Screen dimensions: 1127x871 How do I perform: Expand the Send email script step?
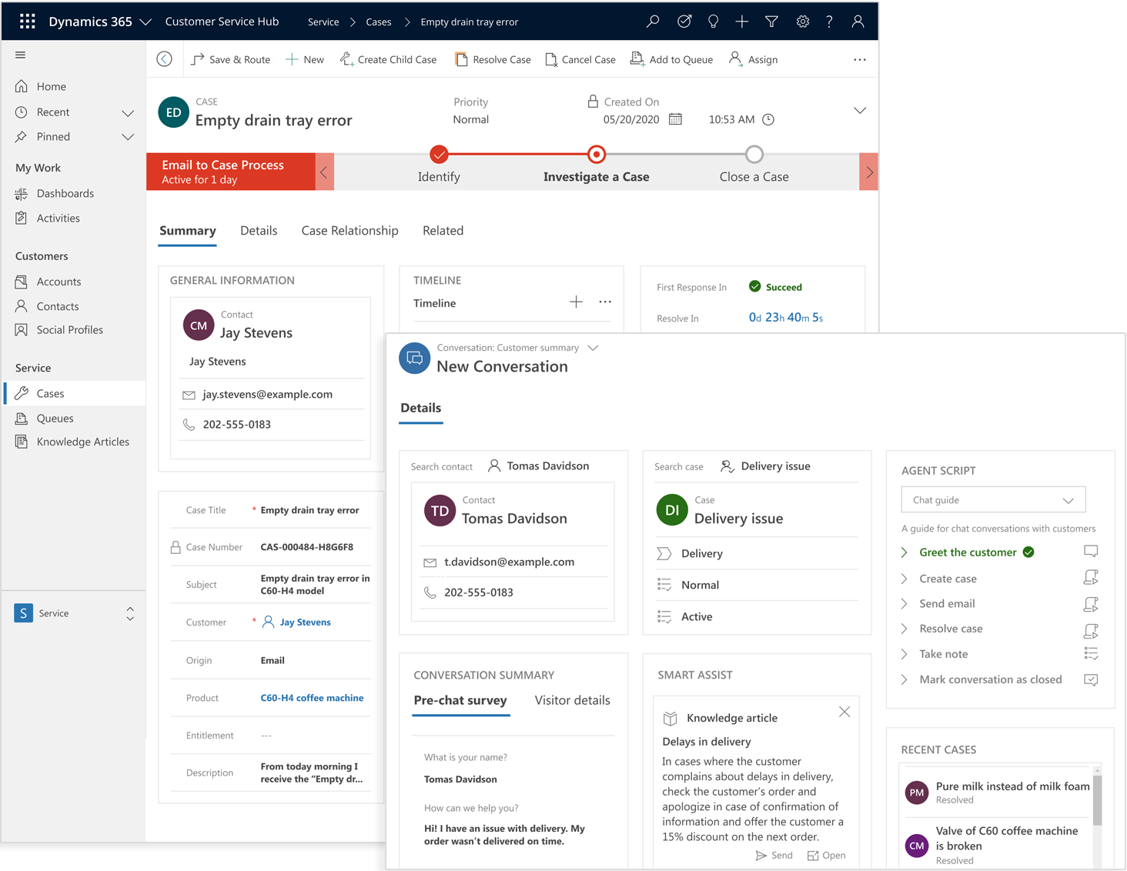click(x=905, y=604)
